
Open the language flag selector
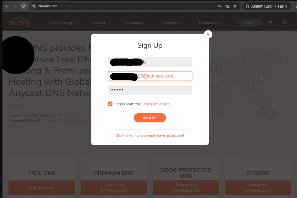[270, 22]
